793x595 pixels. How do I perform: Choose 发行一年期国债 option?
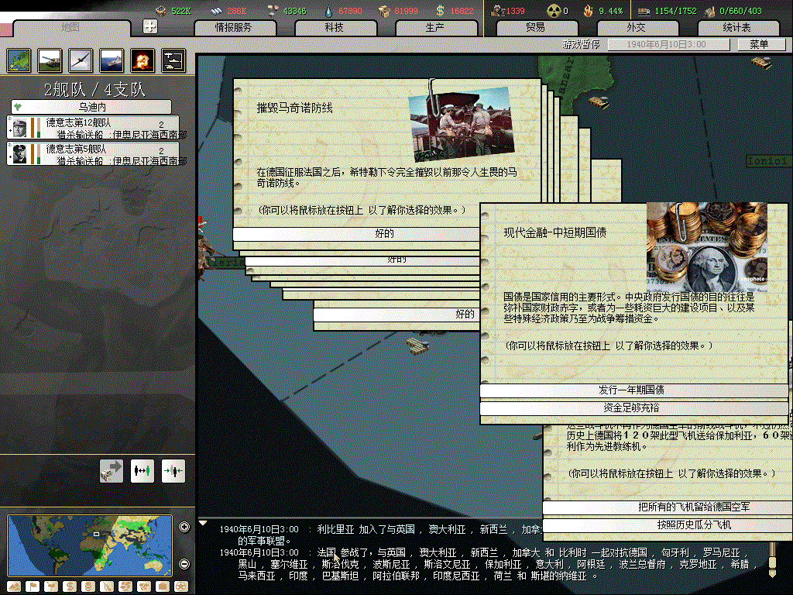[633, 390]
